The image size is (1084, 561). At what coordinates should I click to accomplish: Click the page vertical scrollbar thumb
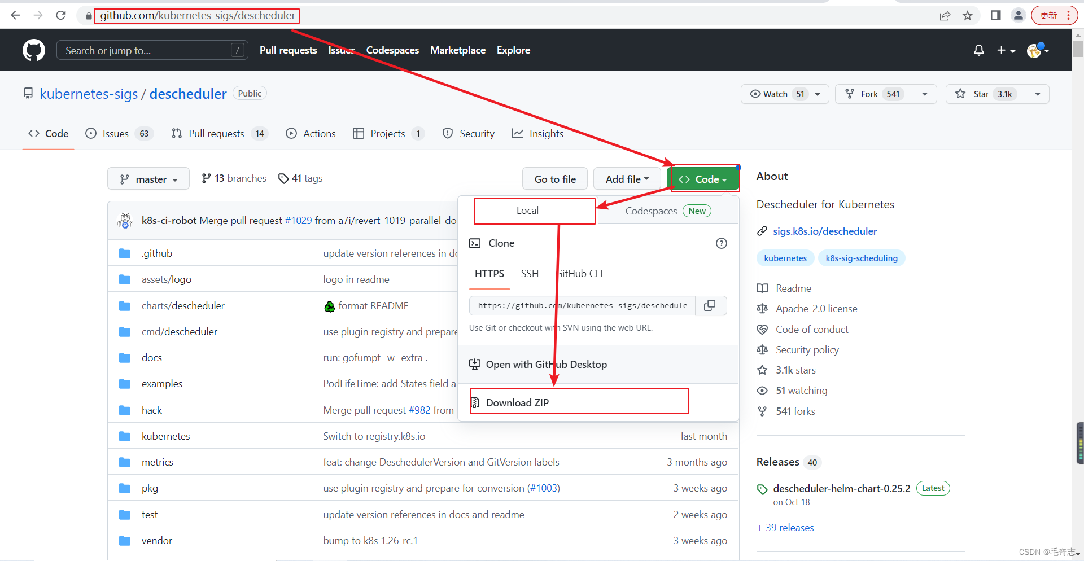click(1078, 50)
